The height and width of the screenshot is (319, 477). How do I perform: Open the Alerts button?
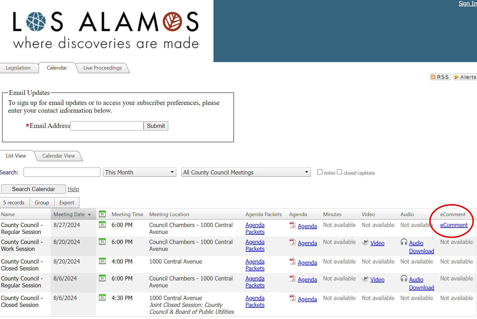pyautogui.click(x=465, y=77)
